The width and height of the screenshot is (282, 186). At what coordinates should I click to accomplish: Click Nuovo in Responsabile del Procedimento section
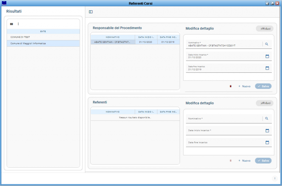(244, 86)
